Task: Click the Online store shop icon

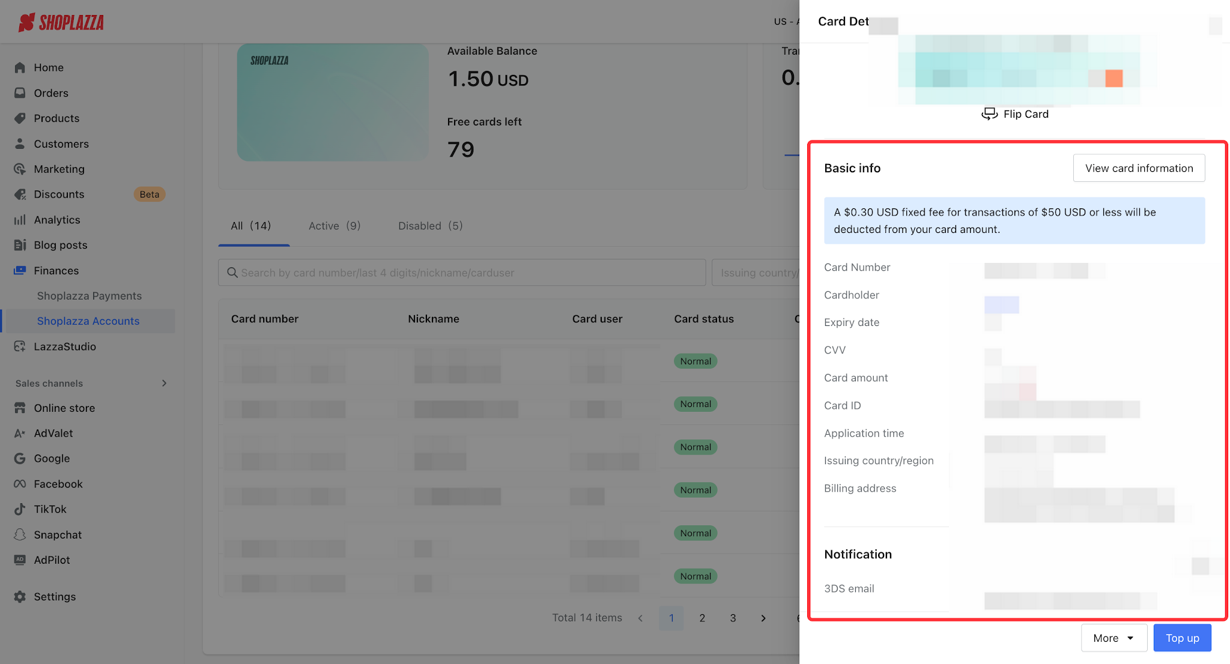Action: click(20, 408)
